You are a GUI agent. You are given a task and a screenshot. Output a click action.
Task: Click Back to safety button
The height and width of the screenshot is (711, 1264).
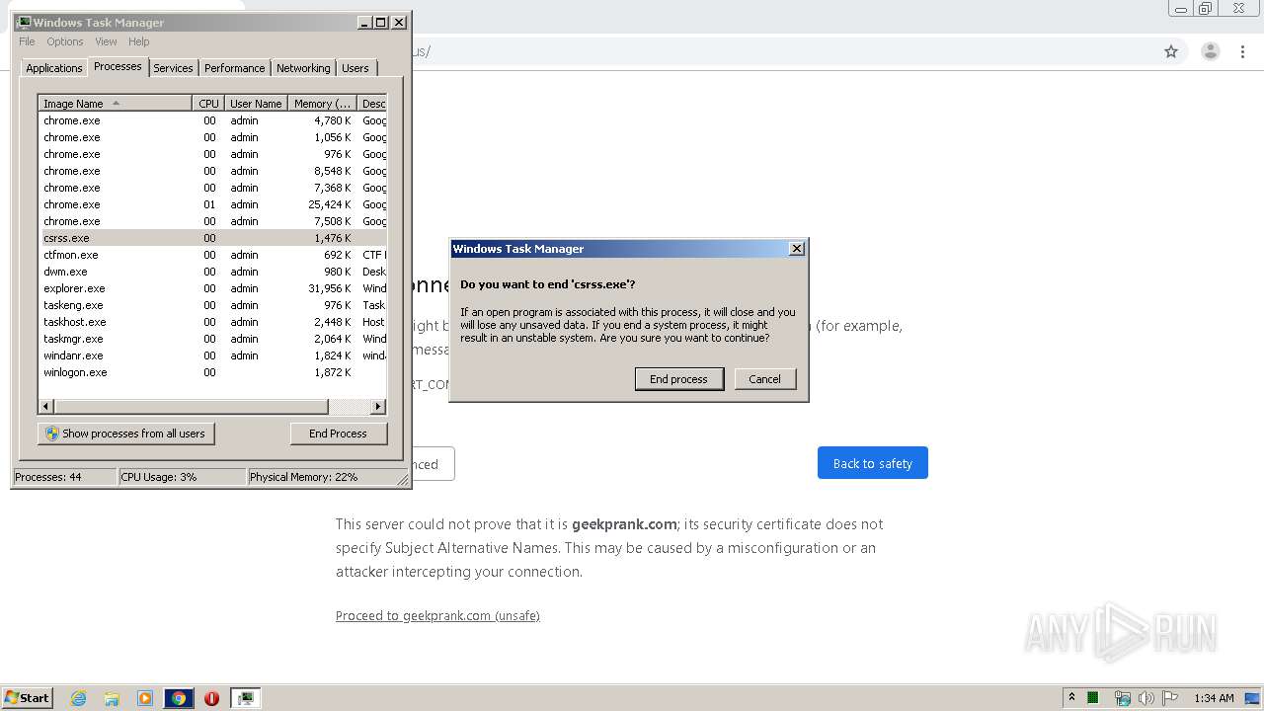click(872, 463)
